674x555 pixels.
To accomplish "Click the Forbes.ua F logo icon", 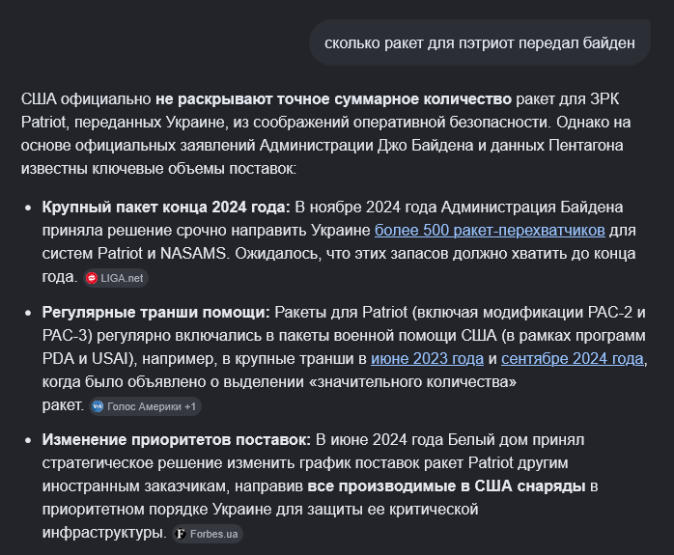I will click(x=181, y=534).
